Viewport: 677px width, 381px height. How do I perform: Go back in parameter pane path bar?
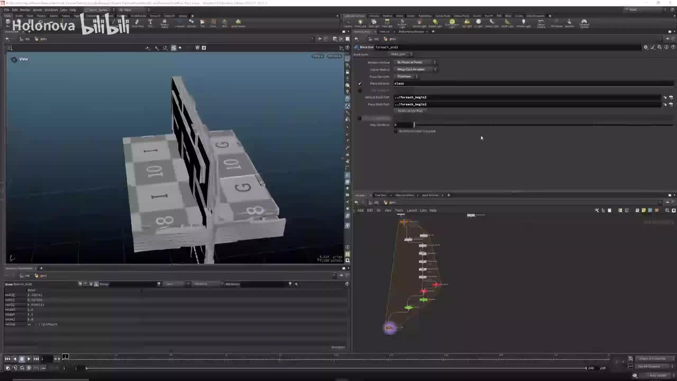(x=356, y=39)
